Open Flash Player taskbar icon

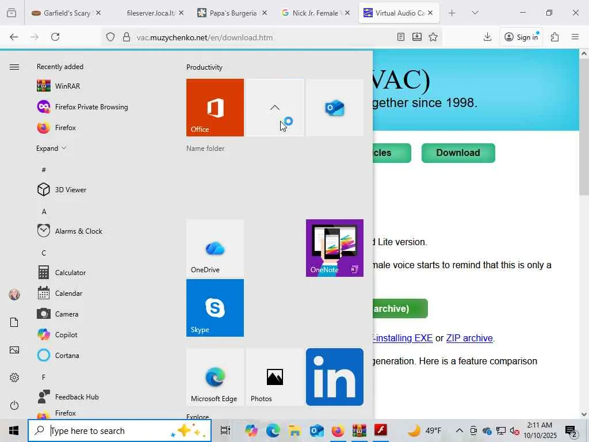tap(381, 430)
